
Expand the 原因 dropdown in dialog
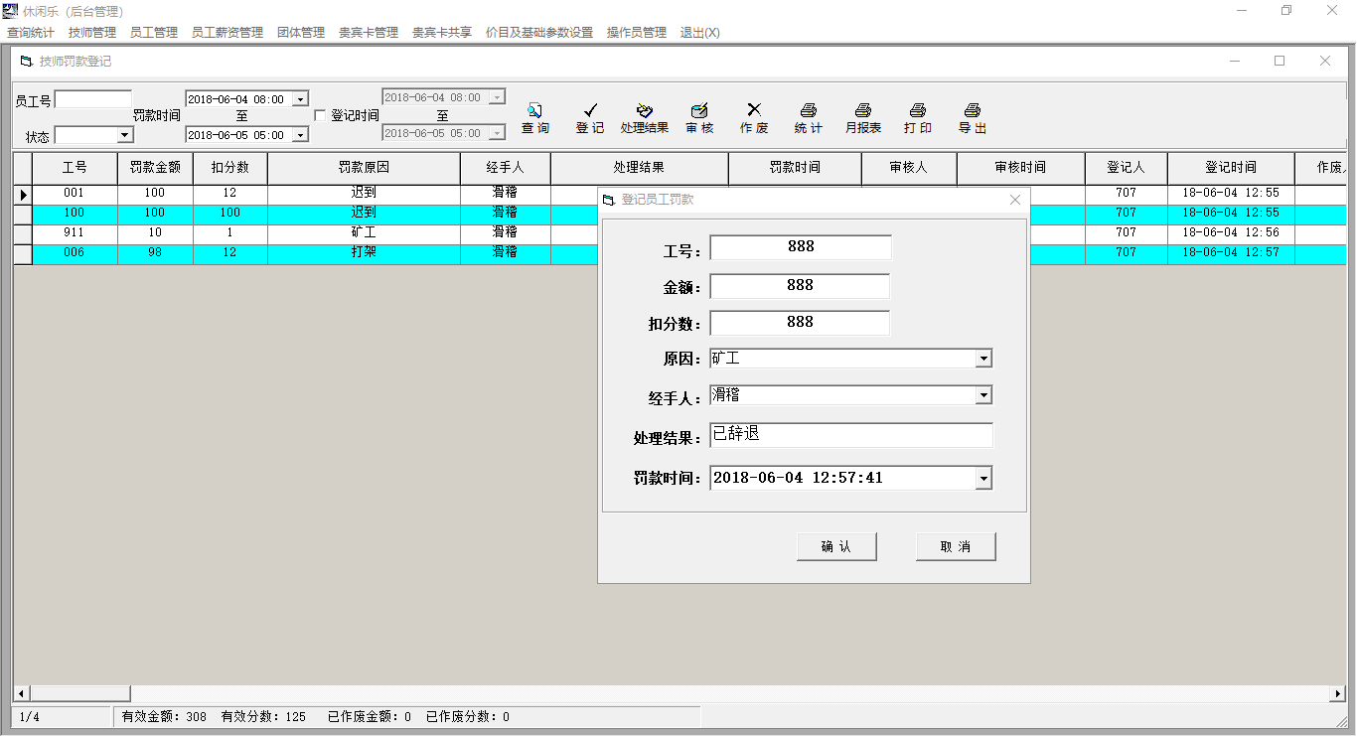(x=983, y=359)
